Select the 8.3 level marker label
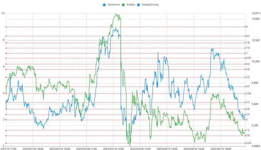This screenshot has width=261, height=150. 248,36
